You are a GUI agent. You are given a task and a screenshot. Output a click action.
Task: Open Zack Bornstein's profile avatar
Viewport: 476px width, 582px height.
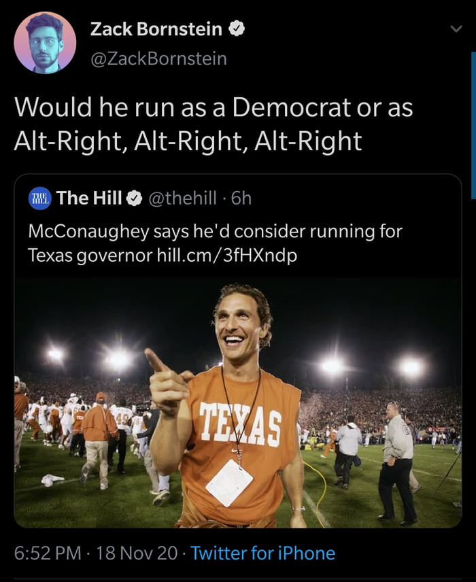[x=45, y=42]
